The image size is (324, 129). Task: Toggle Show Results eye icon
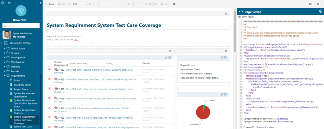click(x=239, y=17)
